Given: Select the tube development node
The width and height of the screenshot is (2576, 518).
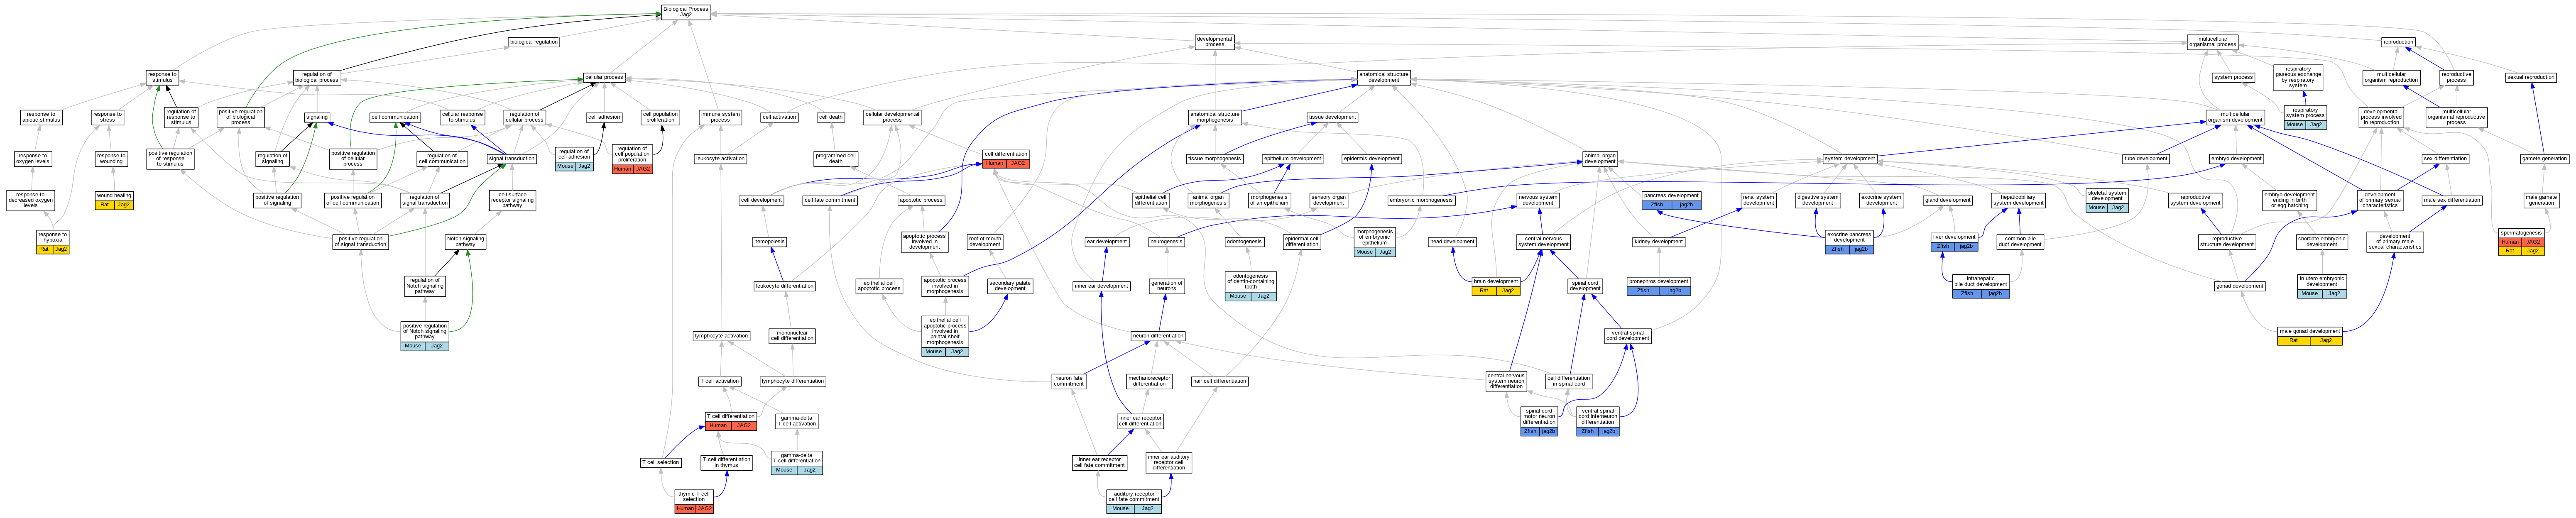Looking at the screenshot, I should click(x=2145, y=158).
